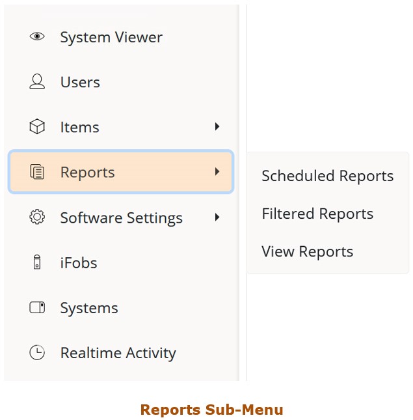Click the eye icon beside System Viewer
The width and height of the screenshot is (413, 420).
tap(37, 37)
